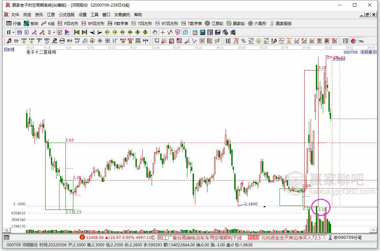Open the 工具 menu

pos(95,15)
